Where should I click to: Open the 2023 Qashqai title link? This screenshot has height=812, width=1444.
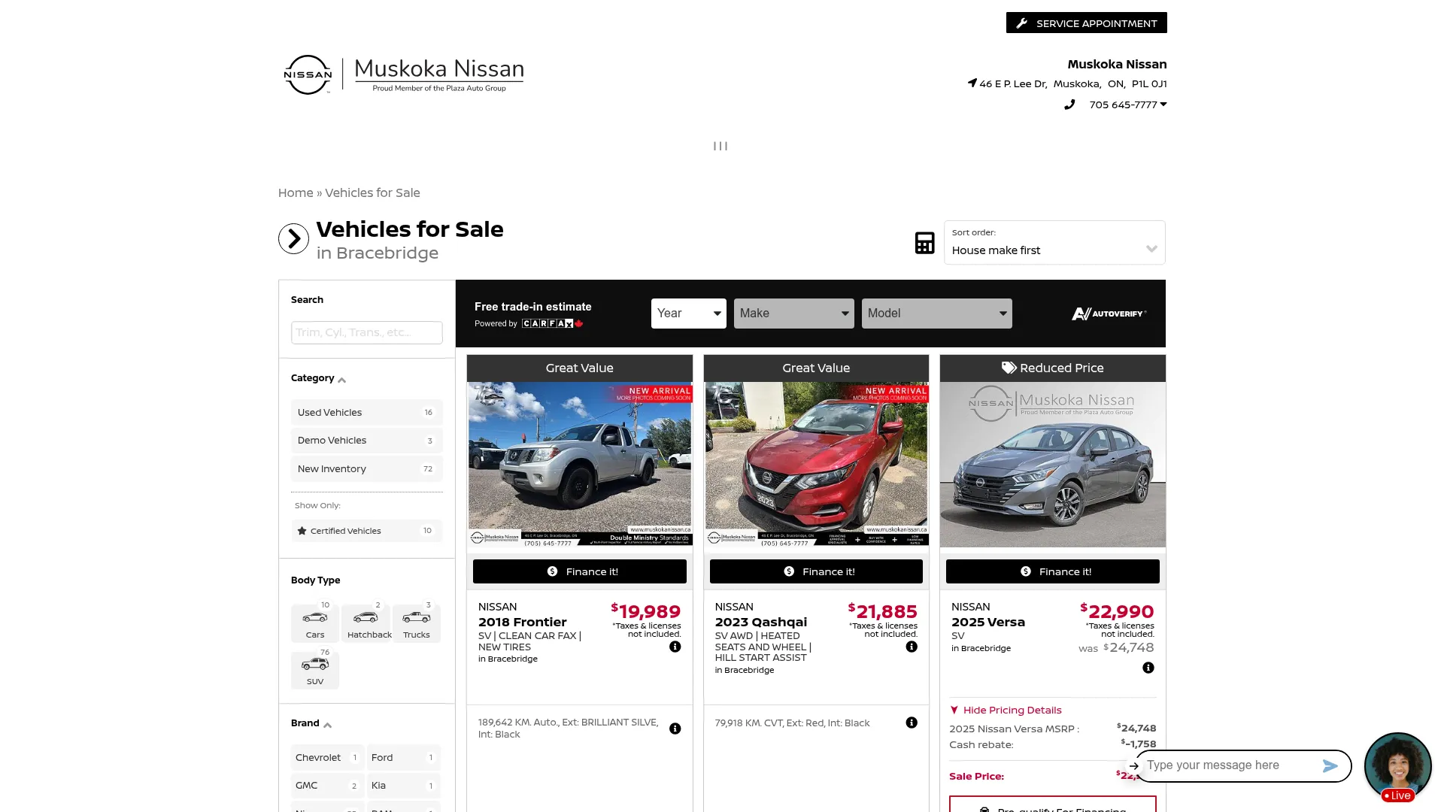click(x=761, y=623)
